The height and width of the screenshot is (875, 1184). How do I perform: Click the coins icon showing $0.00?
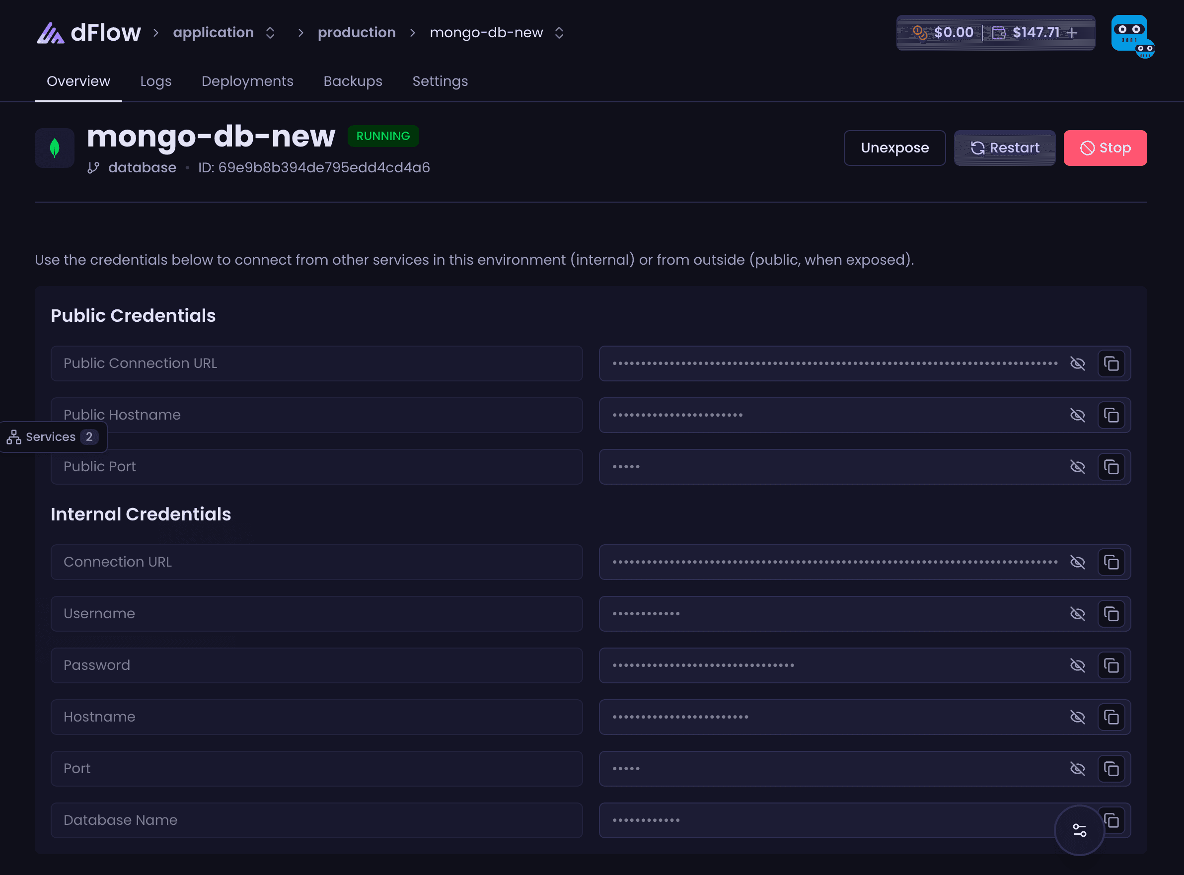coord(920,33)
